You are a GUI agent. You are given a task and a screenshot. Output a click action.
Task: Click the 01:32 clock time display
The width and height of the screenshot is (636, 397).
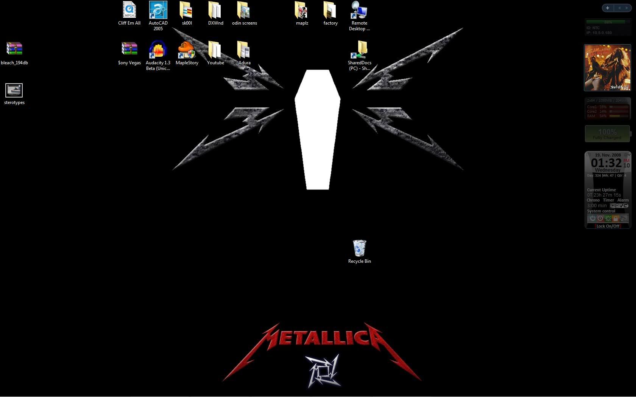[x=606, y=163]
